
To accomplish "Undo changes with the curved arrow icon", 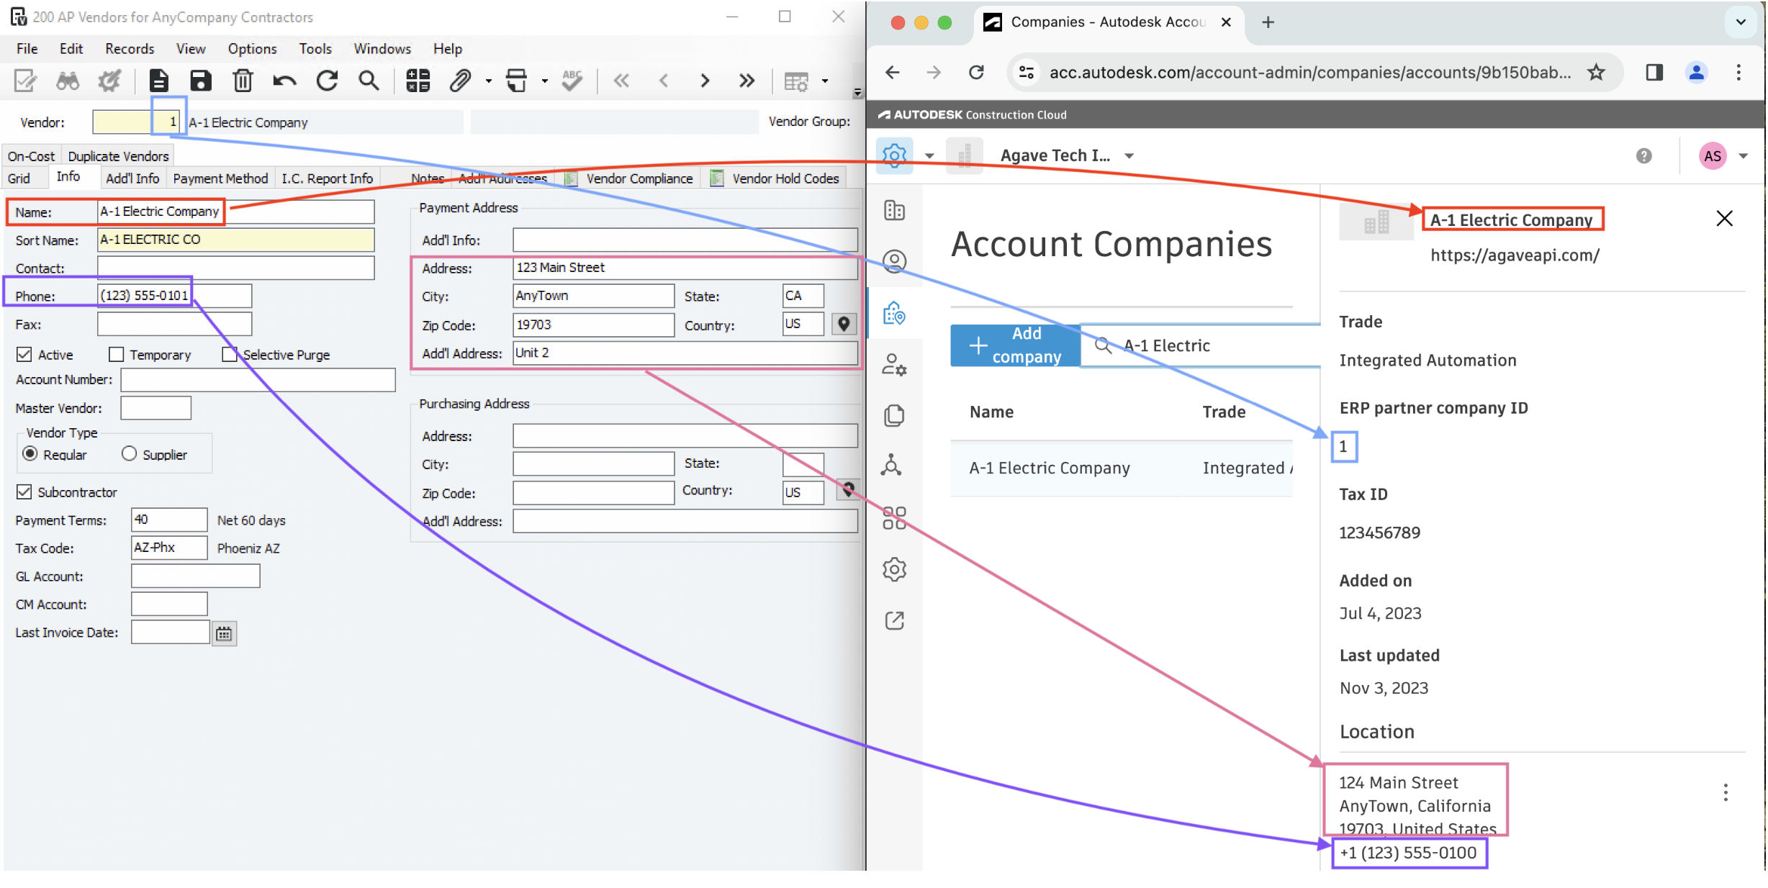I will pos(284,81).
